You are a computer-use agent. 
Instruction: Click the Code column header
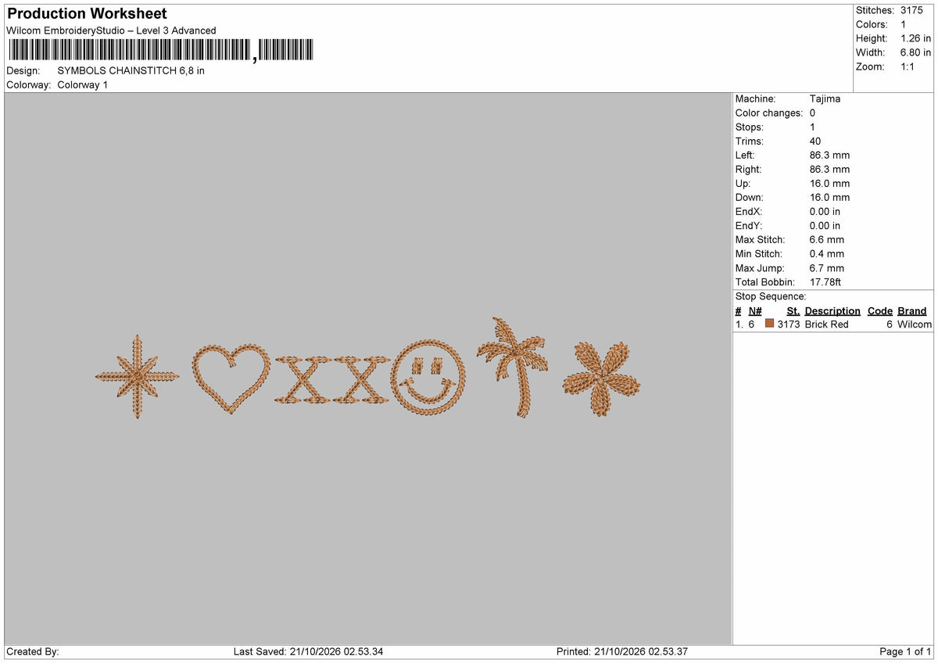pyautogui.click(x=880, y=310)
